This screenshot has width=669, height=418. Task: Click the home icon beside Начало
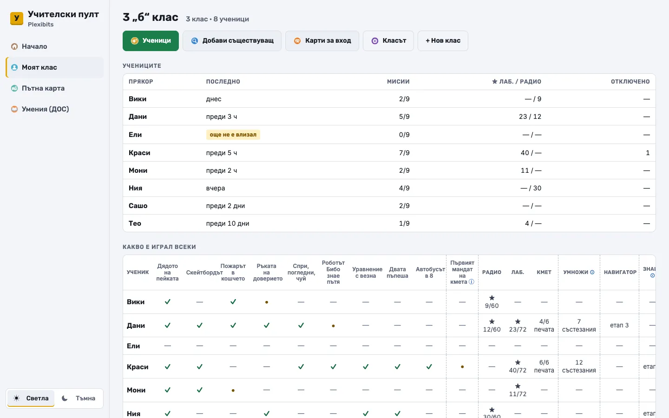click(x=14, y=46)
